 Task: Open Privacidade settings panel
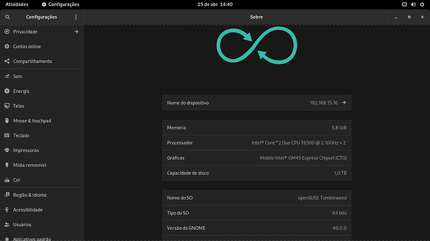click(42, 32)
